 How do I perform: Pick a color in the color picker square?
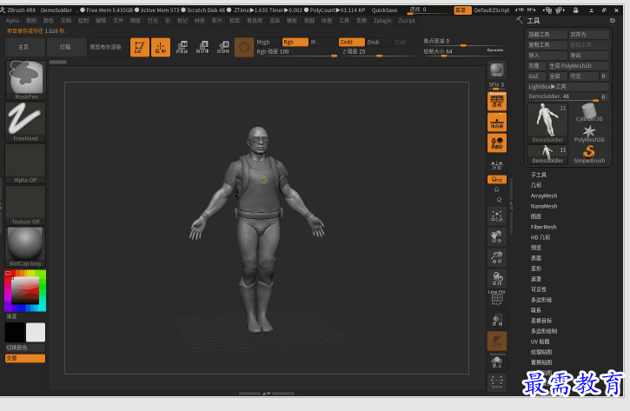pyautogui.click(x=25, y=290)
